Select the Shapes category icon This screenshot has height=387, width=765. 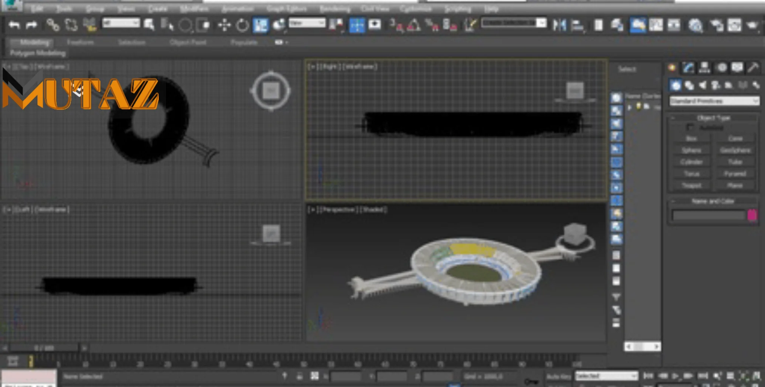689,85
